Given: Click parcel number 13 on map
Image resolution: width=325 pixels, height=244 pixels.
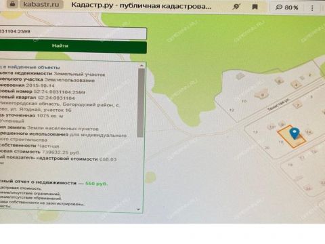Looking at the screenshot, I should tap(255, 132).
